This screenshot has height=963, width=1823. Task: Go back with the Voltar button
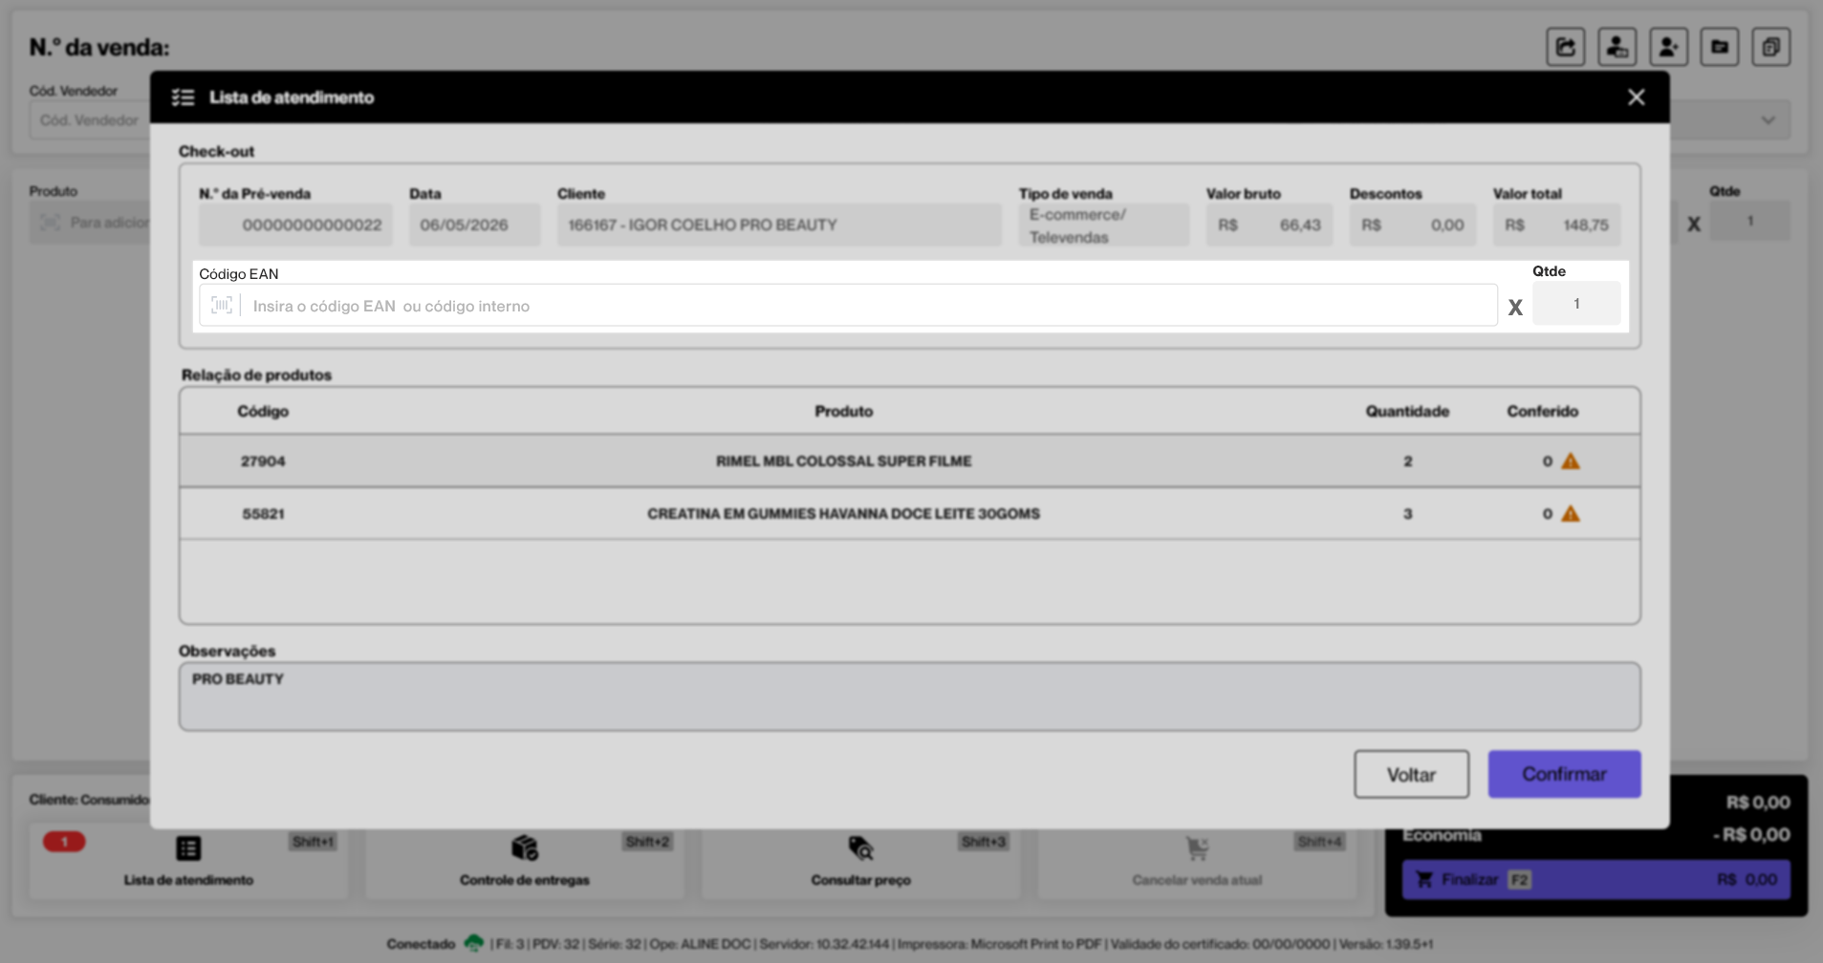(x=1411, y=774)
